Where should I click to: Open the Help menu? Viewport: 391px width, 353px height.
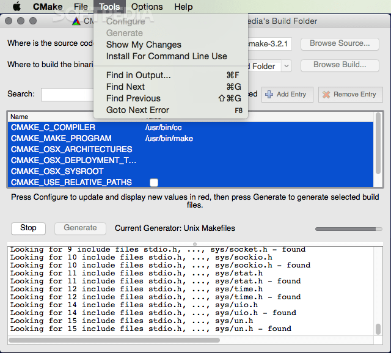[183, 7]
